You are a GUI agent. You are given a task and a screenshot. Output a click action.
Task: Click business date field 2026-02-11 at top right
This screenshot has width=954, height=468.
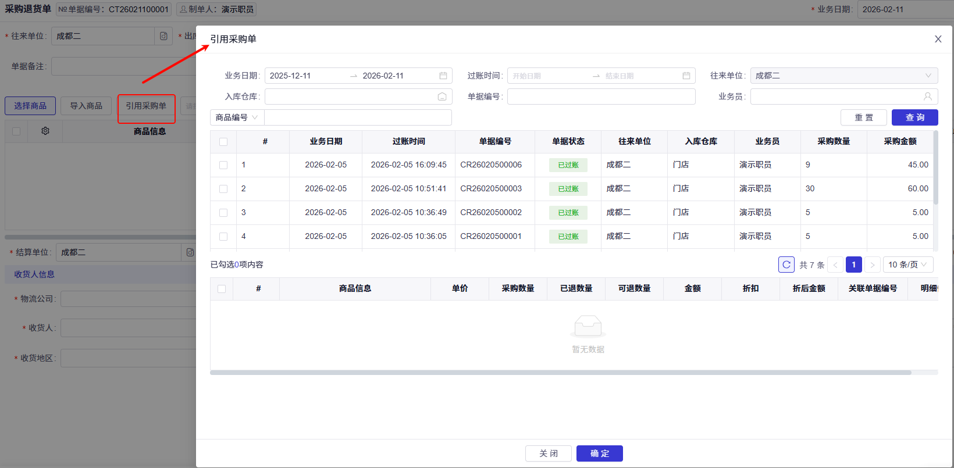tap(905, 9)
